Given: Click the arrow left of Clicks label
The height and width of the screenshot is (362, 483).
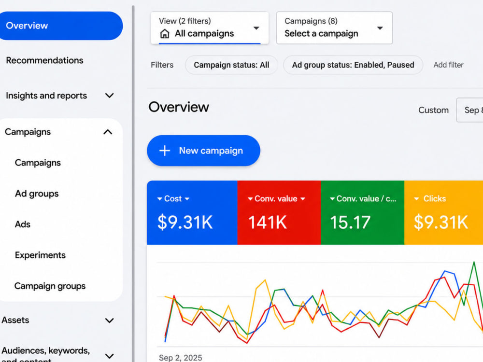Looking at the screenshot, I should (416, 199).
